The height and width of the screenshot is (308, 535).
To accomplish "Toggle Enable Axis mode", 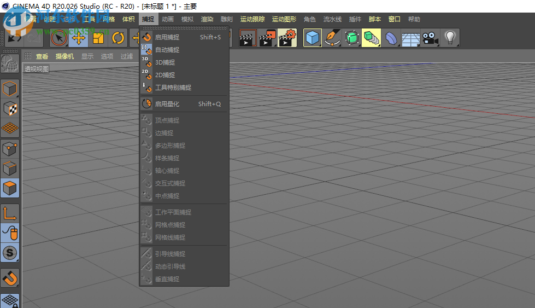I will (x=9, y=214).
